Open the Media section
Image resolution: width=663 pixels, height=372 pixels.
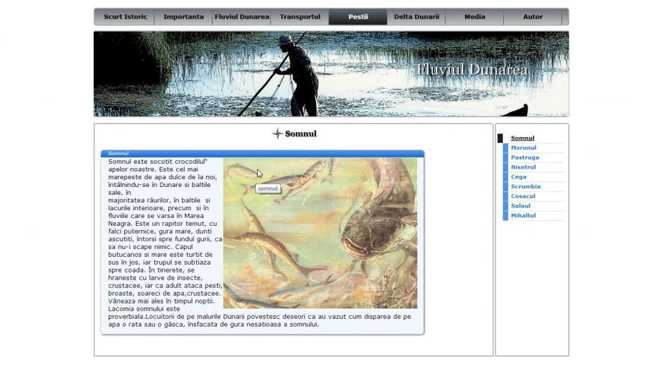pyautogui.click(x=475, y=17)
